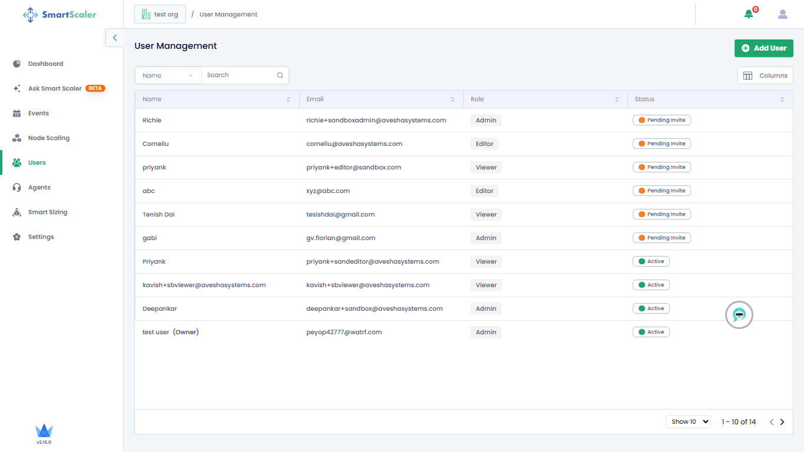
Task: Click the Smart Sizing icon
Action: point(17,212)
